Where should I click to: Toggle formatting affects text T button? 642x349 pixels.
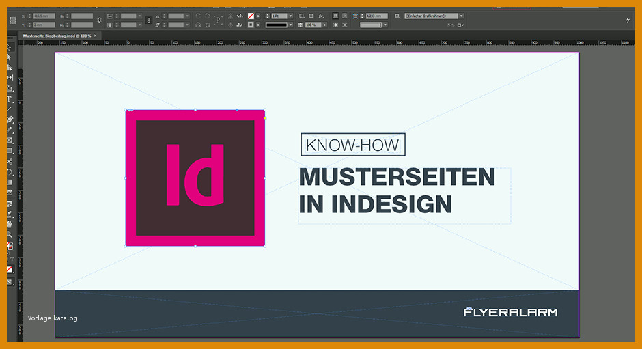click(x=12, y=259)
